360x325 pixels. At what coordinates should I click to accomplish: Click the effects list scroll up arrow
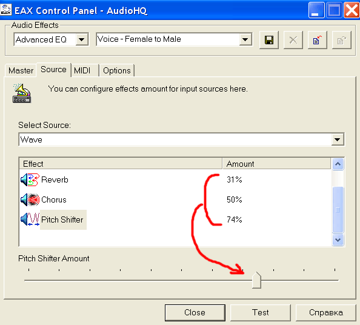click(338, 164)
